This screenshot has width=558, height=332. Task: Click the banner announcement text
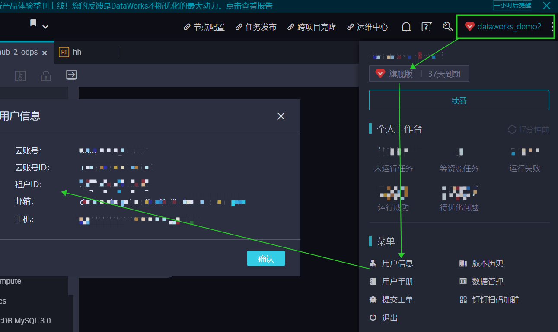pyautogui.click(x=136, y=6)
